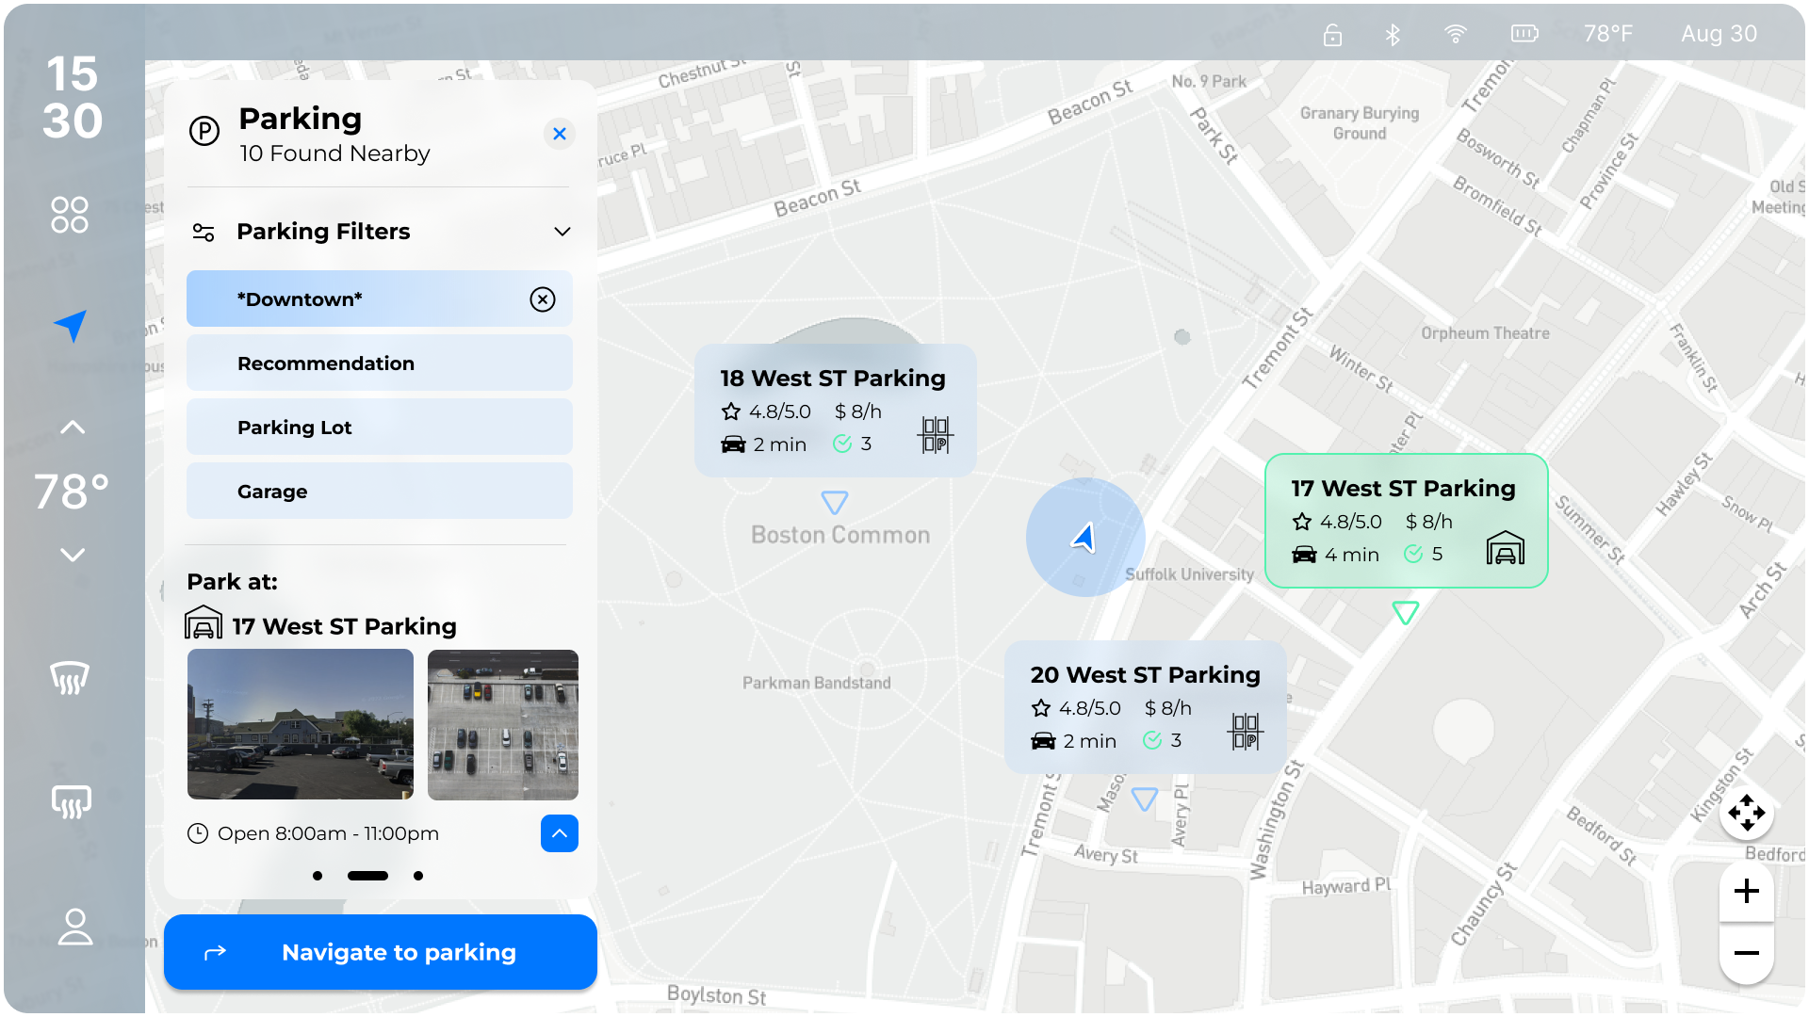
Task: Collapse parking details with blue chevron
Action: click(559, 833)
